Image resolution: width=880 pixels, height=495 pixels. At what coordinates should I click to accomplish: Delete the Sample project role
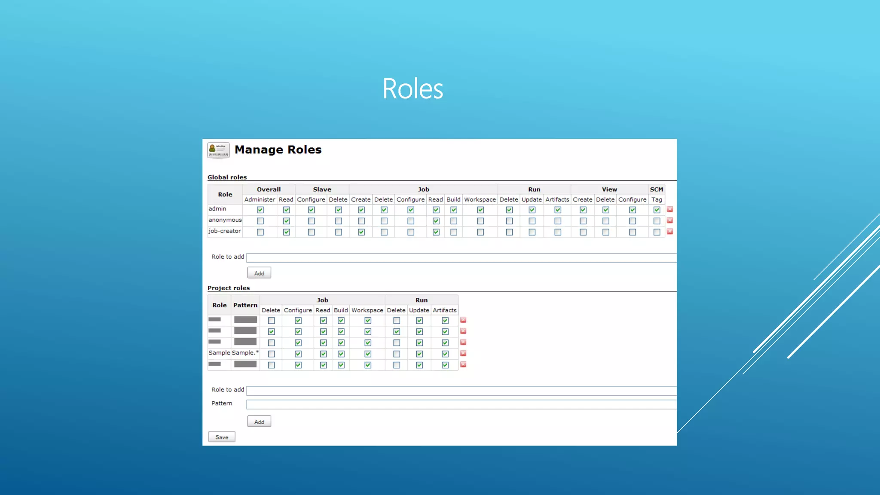point(463,353)
